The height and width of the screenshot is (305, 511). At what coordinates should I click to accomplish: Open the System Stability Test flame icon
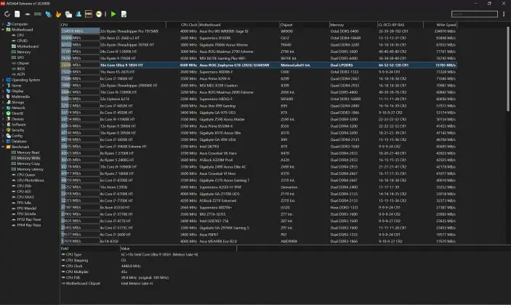[x=58, y=14]
